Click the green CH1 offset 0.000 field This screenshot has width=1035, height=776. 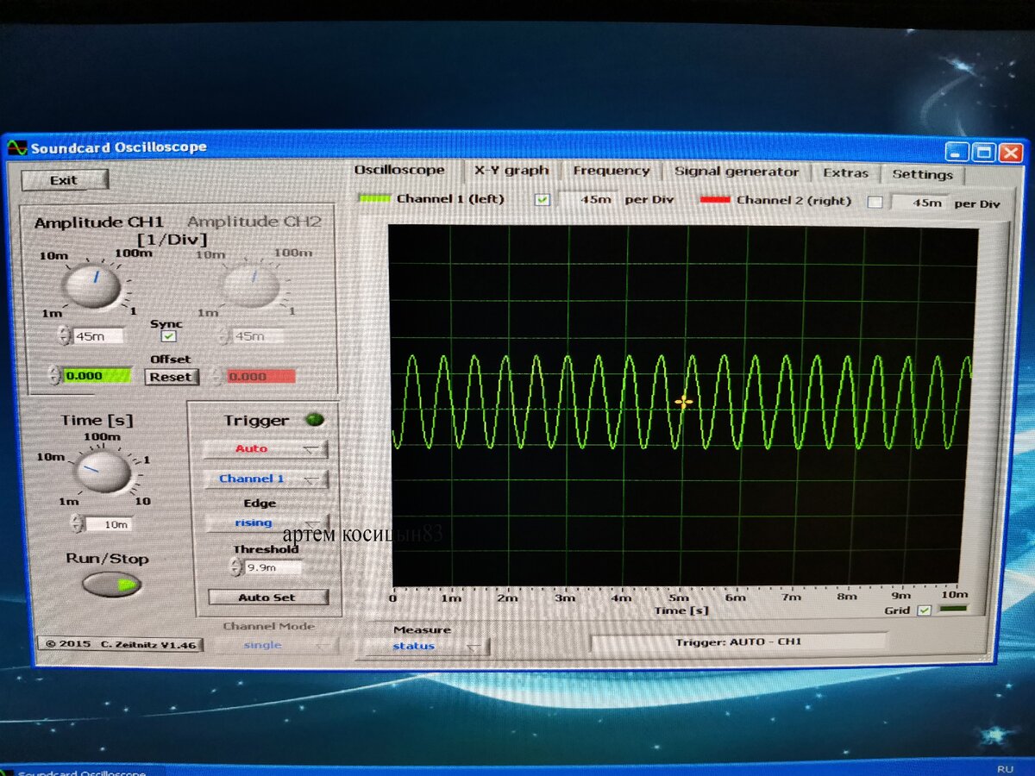(97, 376)
